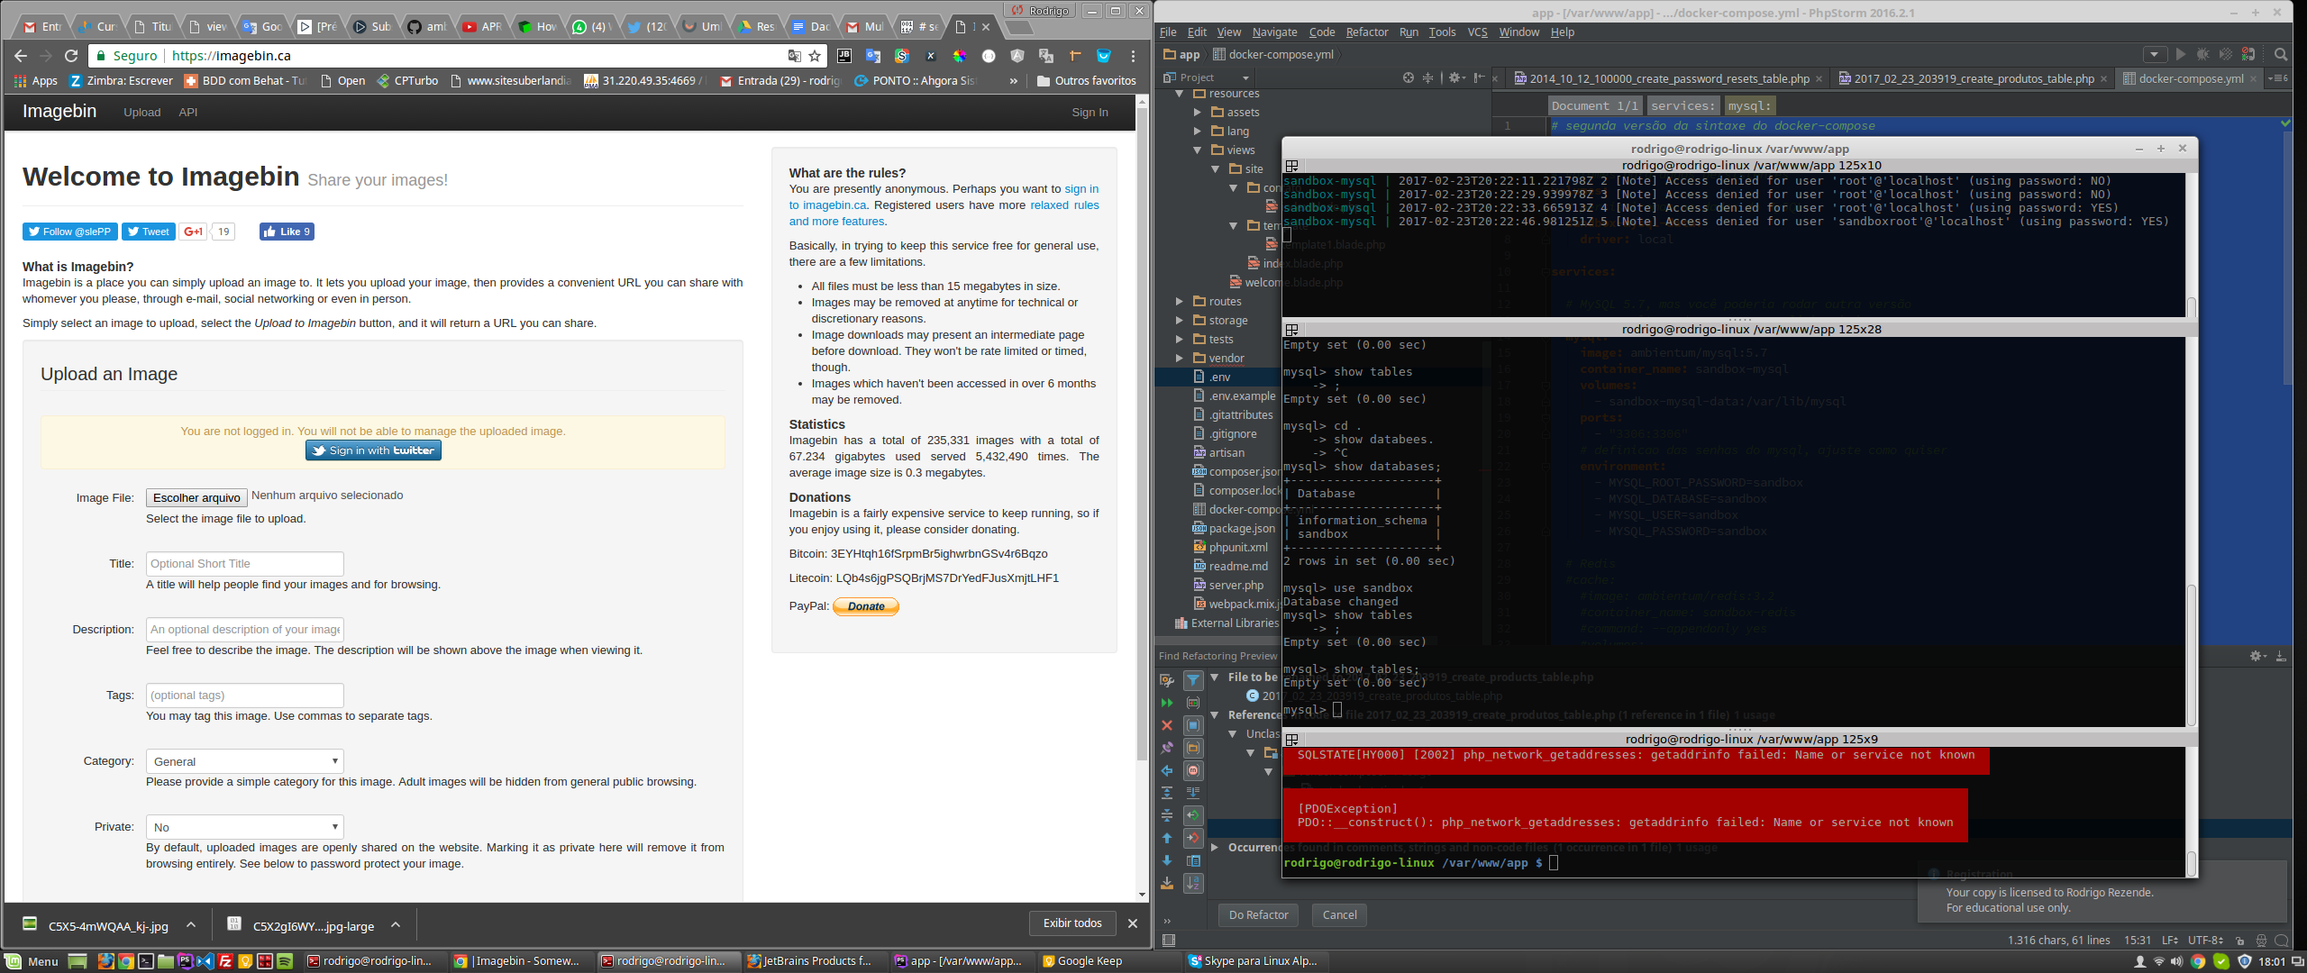Click the Export to text file icon
Image resolution: width=2307 pixels, height=973 pixels.
tap(1167, 884)
